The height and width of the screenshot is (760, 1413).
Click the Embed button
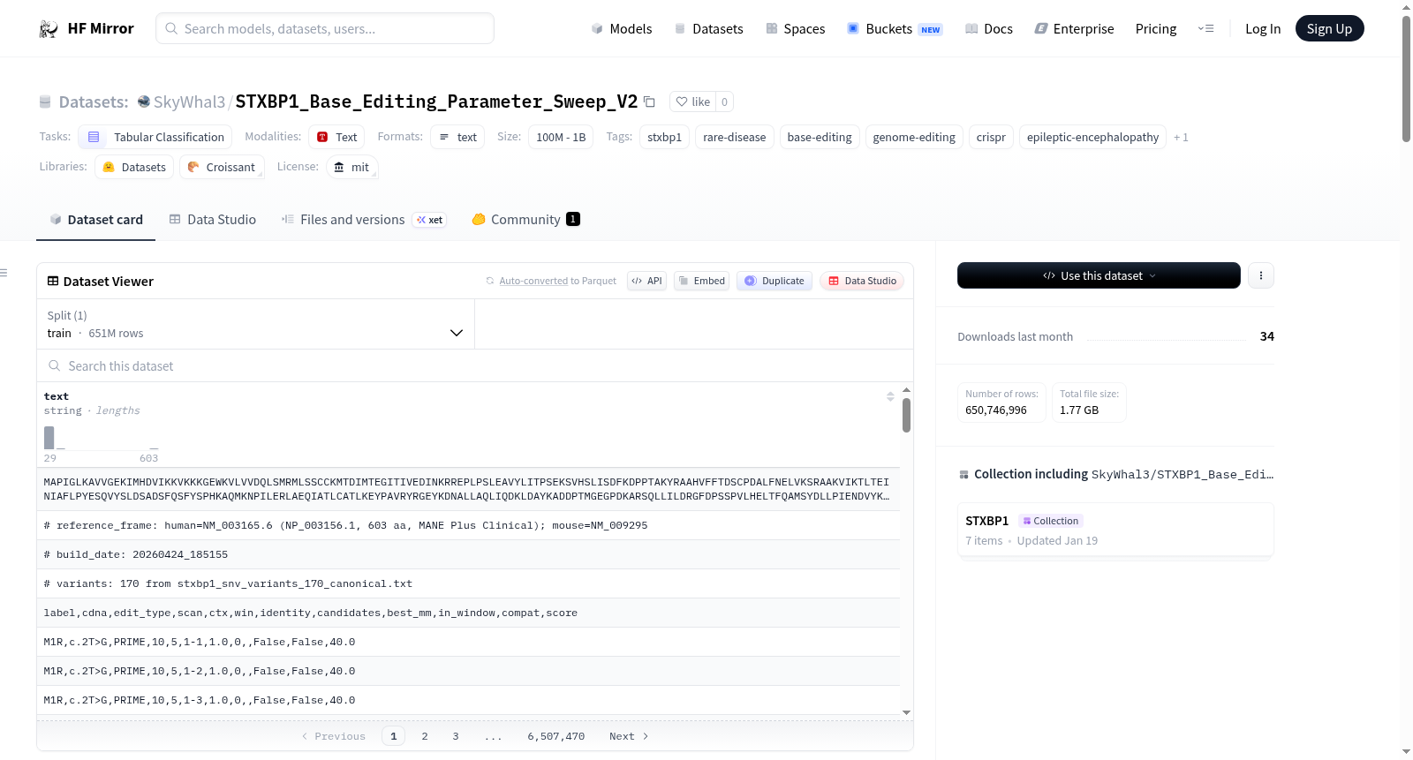pyautogui.click(x=702, y=281)
